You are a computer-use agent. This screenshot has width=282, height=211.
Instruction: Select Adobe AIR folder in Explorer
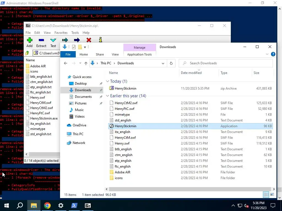point(191,172)
